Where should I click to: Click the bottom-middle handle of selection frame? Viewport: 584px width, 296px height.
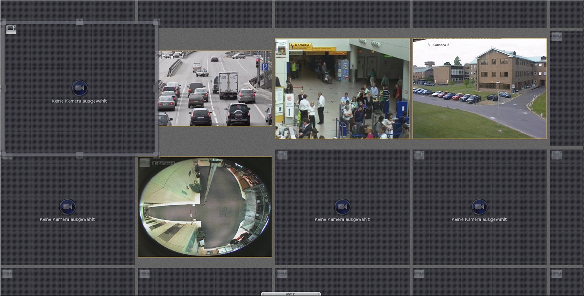pos(80,155)
